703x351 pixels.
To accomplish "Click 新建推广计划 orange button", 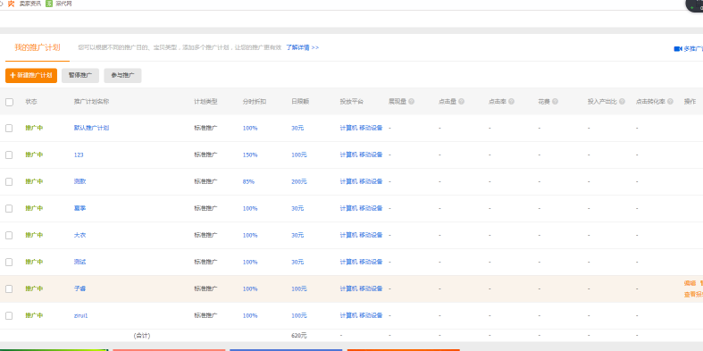I will coord(31,76).
